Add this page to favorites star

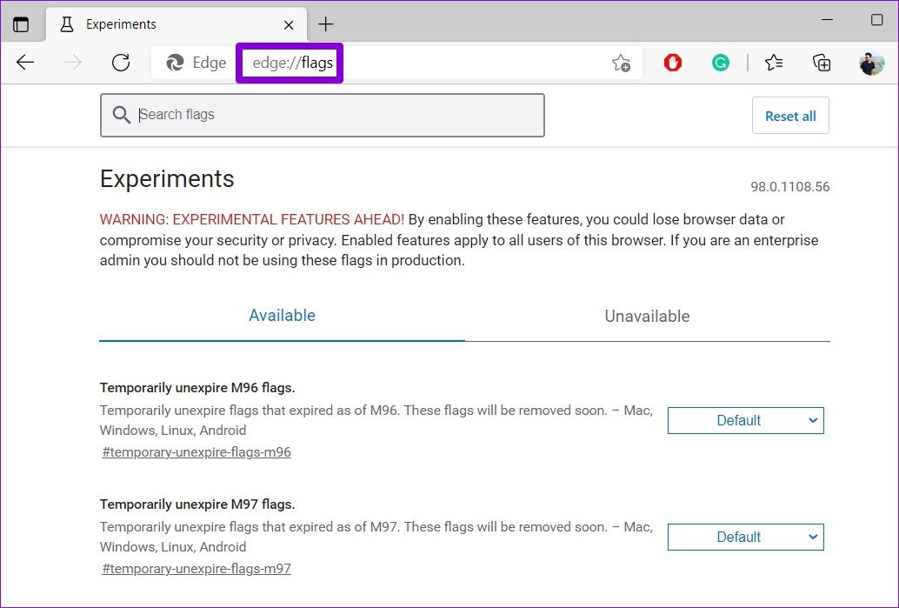click(621, 63)
